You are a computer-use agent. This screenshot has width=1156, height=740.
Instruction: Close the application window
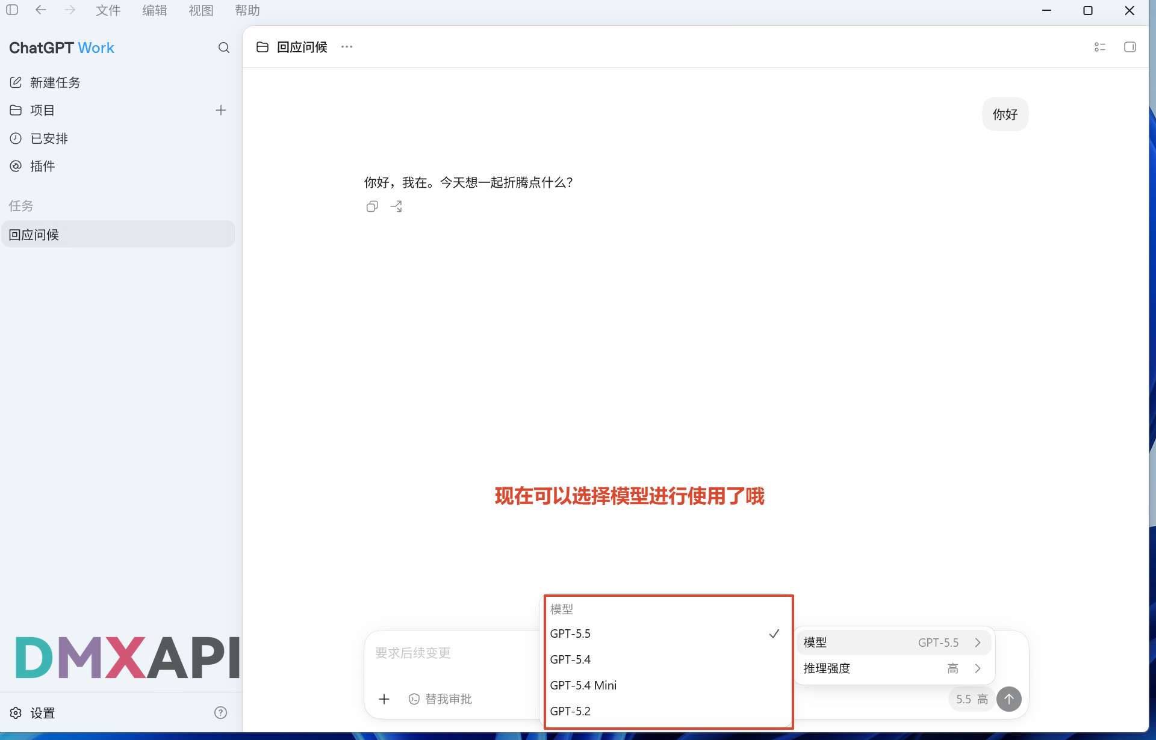tap(1130, 10)
